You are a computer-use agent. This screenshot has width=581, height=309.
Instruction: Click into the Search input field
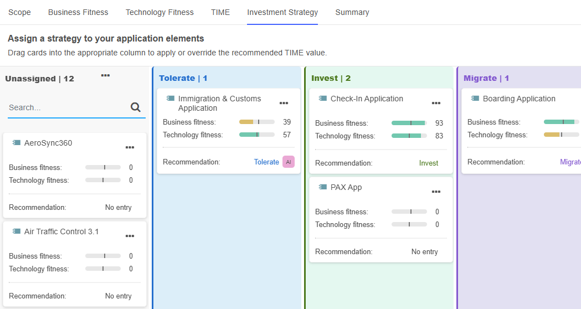[66, 107]
